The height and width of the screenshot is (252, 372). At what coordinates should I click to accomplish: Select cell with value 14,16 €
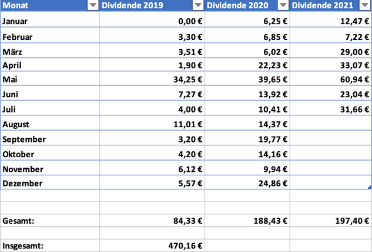[x=247, y=152]
